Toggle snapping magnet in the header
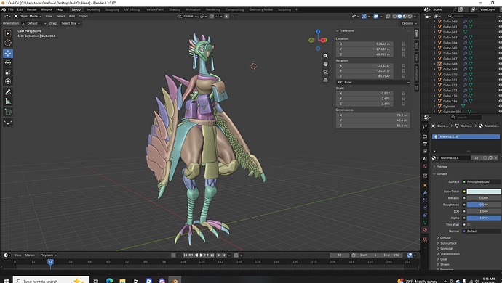The width and height of the screenshot is (502, 283). pos(211,16)
